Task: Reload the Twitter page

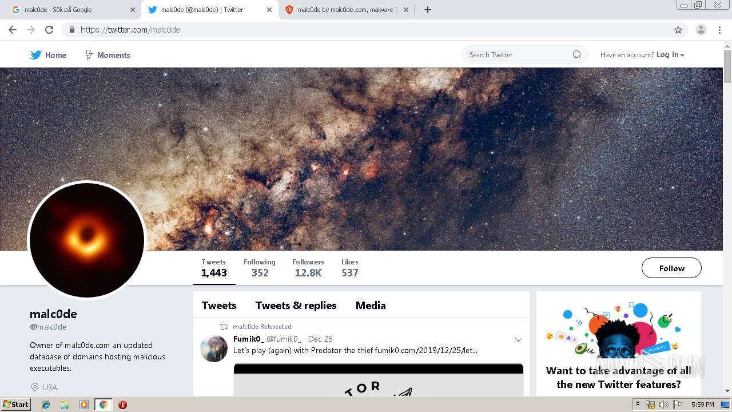Action: (x=49, y=30)
